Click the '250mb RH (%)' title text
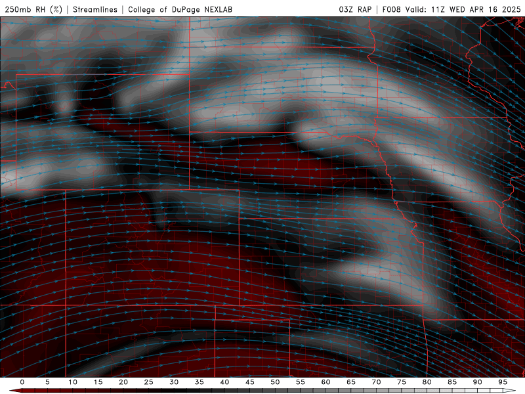This screenshot has width=525, height=394. 34,9
